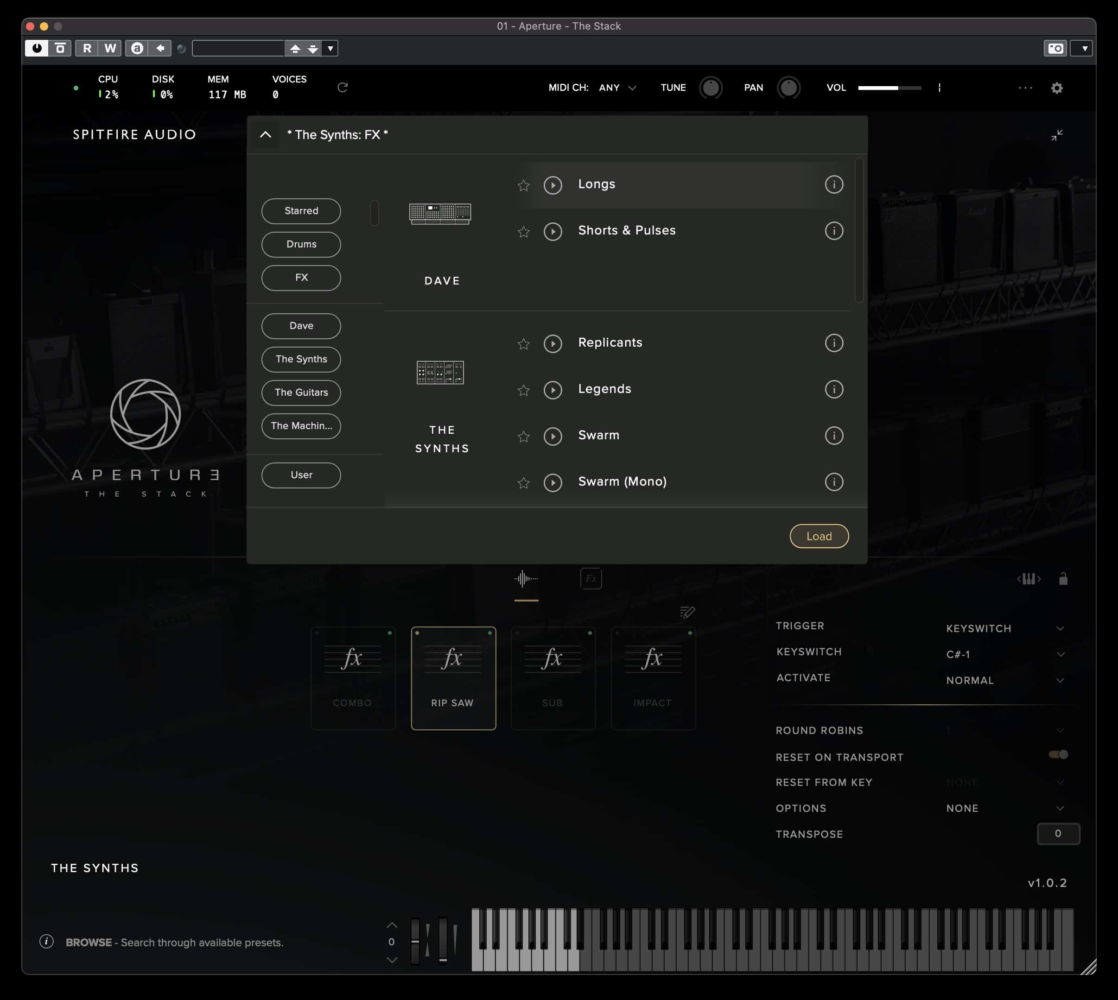Toggle Reset On Transport switch
The height and width of the screenshot is (1000, 1118).
[x=1058, y=754]
